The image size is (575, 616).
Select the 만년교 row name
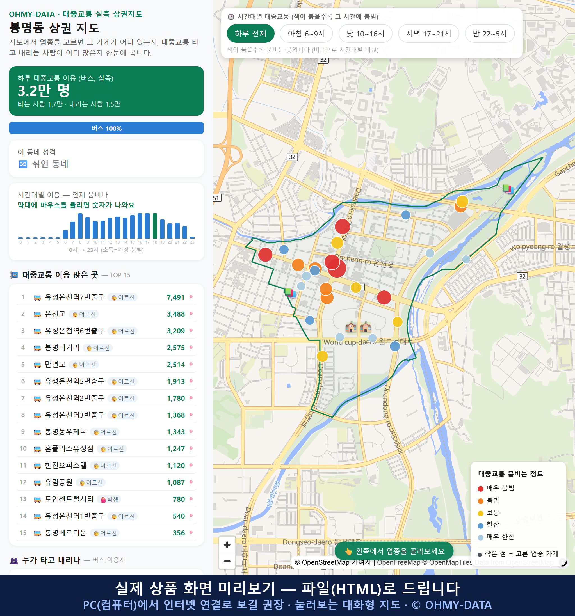(x=55, y=364)
